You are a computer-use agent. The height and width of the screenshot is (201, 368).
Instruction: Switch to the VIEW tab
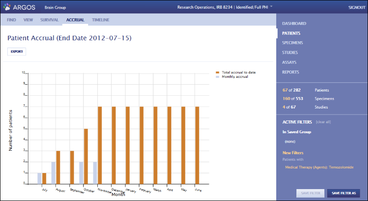28,20
